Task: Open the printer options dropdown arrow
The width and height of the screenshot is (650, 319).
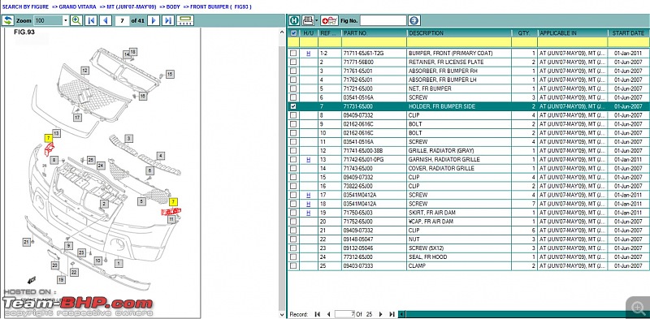Action: pos(317,20)
